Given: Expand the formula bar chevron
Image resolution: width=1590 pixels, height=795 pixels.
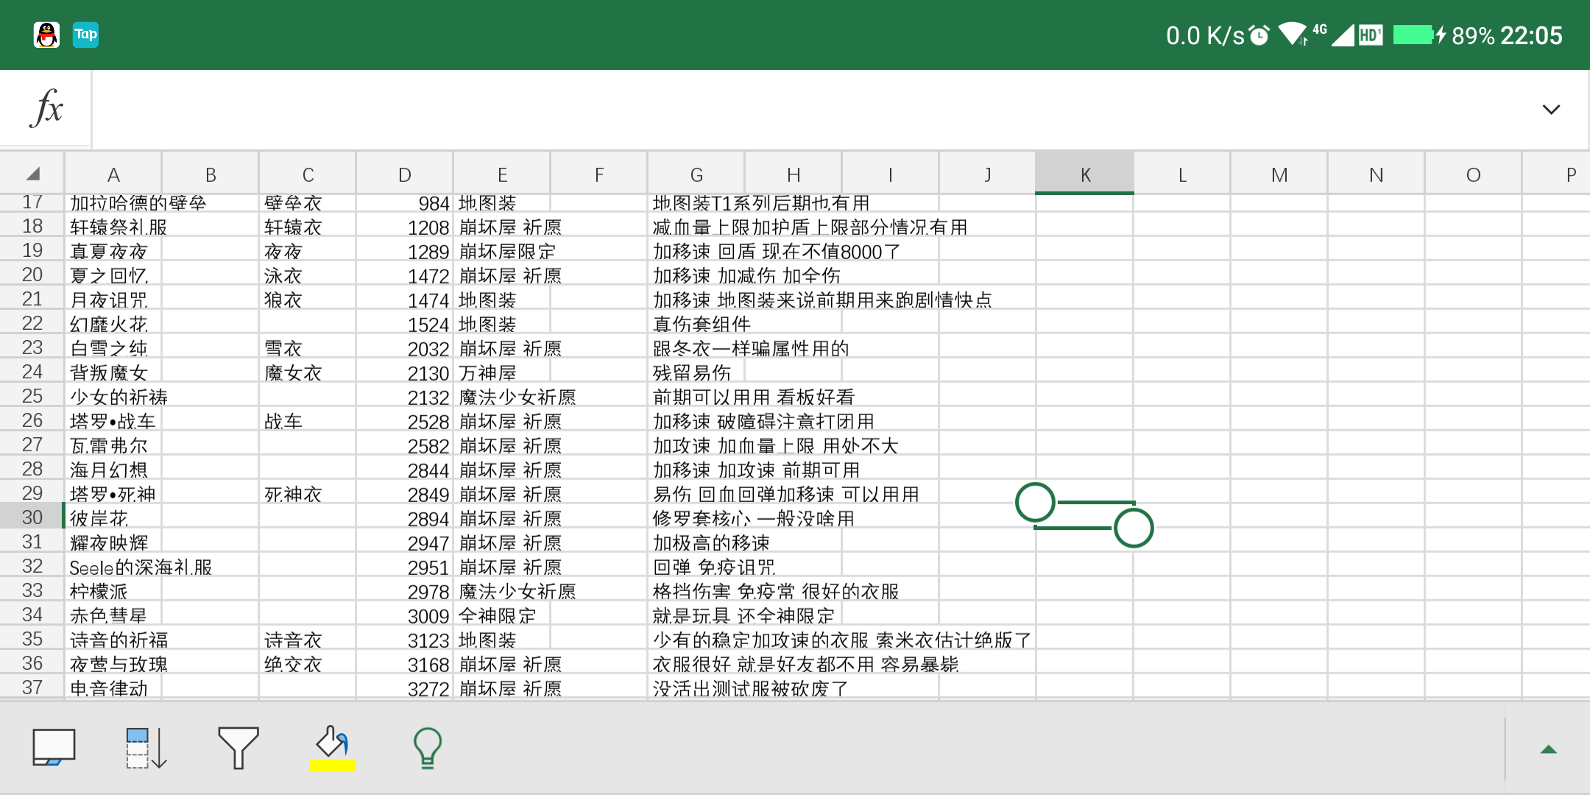Looking at the screenshot, I should click(1551, 110).
